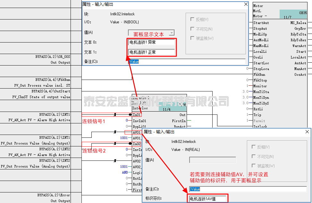
Task: Click the 文本 0 text field
Action: 151,42
